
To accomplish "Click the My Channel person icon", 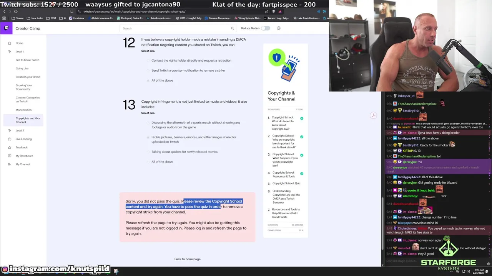I will click(x=10, y=164).
